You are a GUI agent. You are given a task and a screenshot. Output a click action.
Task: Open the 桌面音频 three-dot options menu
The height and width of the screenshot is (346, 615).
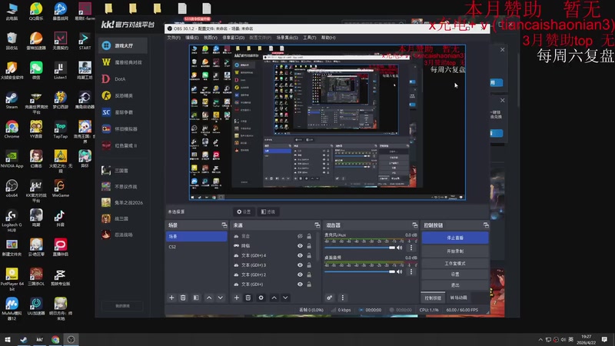(411, 271)
